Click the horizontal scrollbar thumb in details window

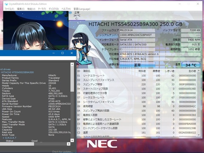(17, 144)
